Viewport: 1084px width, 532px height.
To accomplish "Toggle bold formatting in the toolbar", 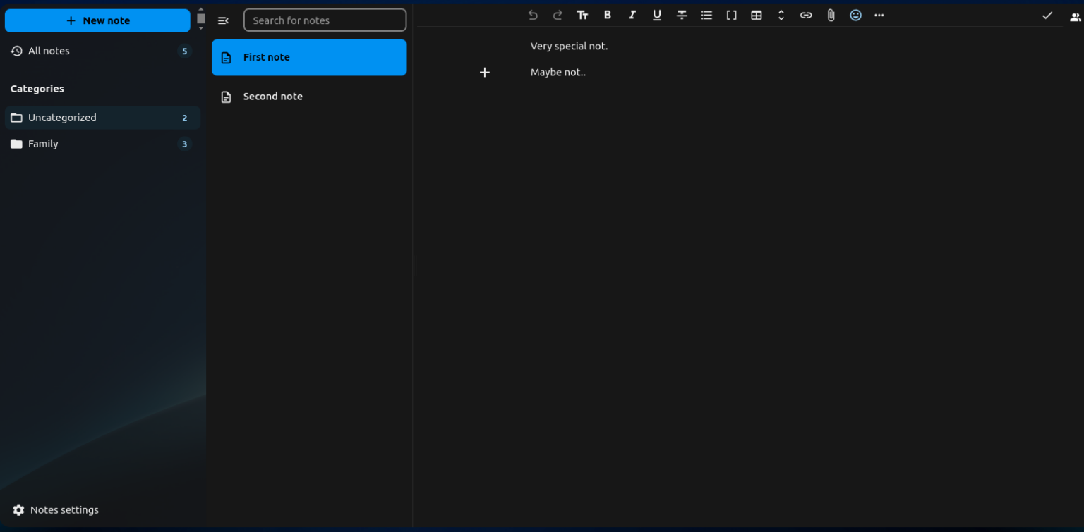I will (607, 15).
